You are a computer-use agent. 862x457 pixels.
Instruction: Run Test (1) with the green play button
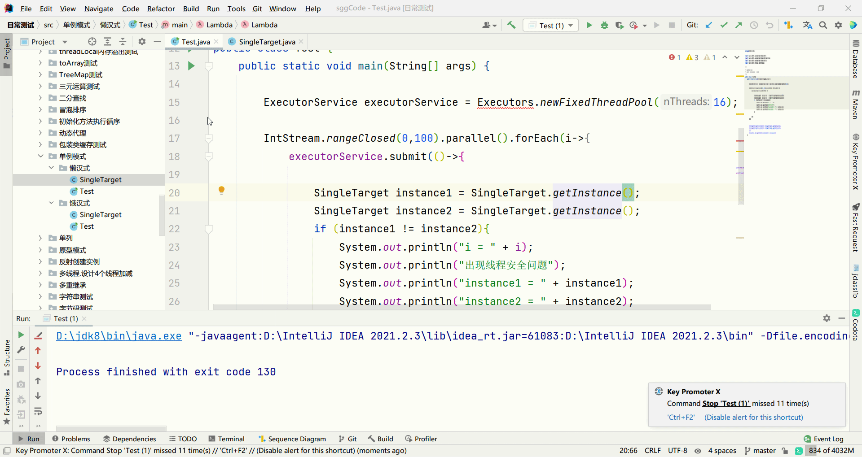point(589,25)
